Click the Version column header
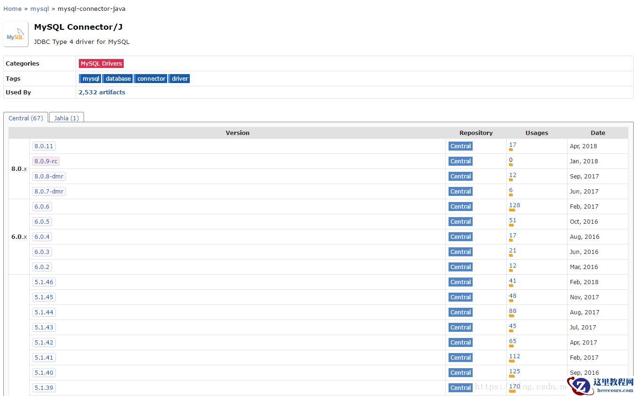Screen dimensions: 636x396 tap(237, 133)
